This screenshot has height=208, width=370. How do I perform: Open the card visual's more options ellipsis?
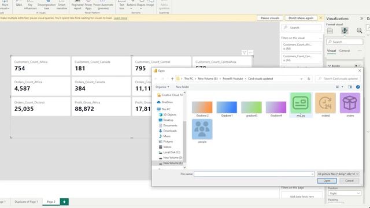[x=250, y=53]
